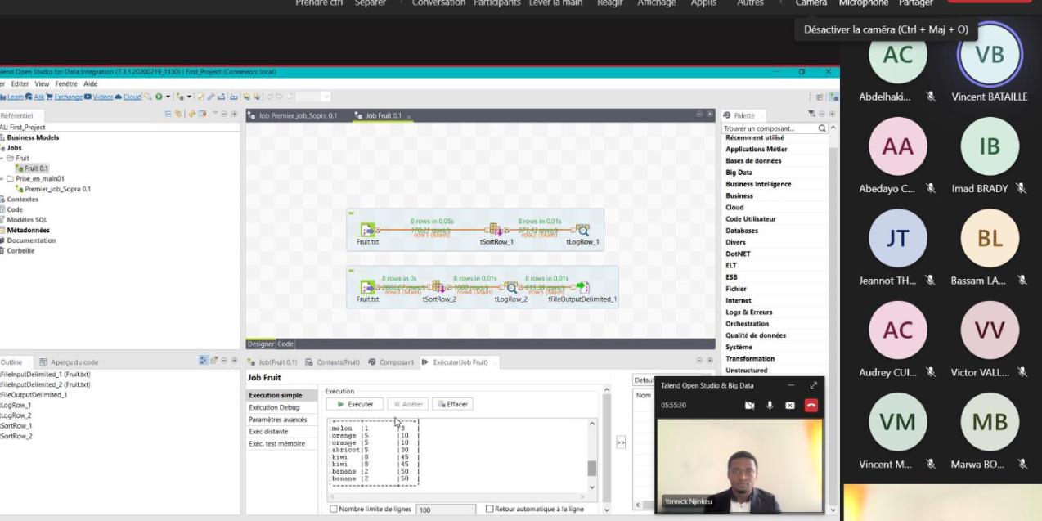Check Retour automatique à la ligne option
The image size is (1042, 521).
pos(489,509)
